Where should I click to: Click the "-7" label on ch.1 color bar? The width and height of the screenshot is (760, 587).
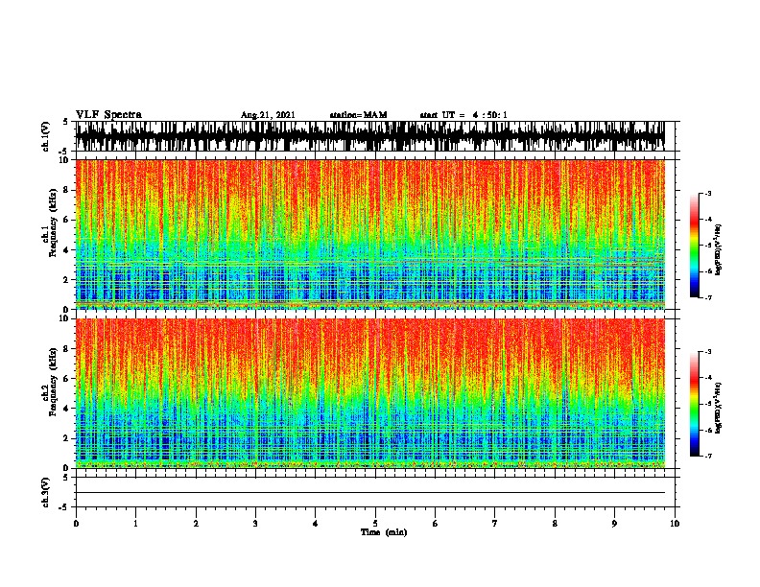point(707,297)
